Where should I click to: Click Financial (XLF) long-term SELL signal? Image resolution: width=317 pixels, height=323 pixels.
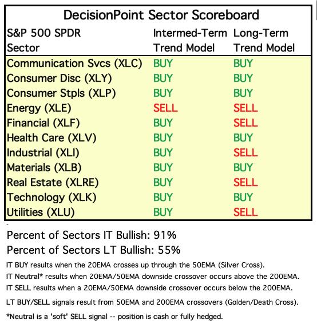click(245, 123)
